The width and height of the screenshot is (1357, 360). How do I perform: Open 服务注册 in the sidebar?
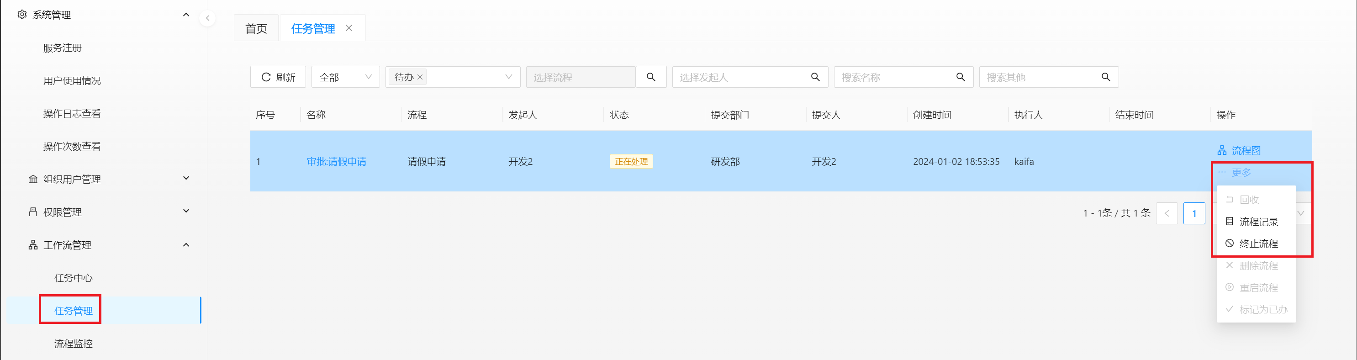(x=62, y=48)
